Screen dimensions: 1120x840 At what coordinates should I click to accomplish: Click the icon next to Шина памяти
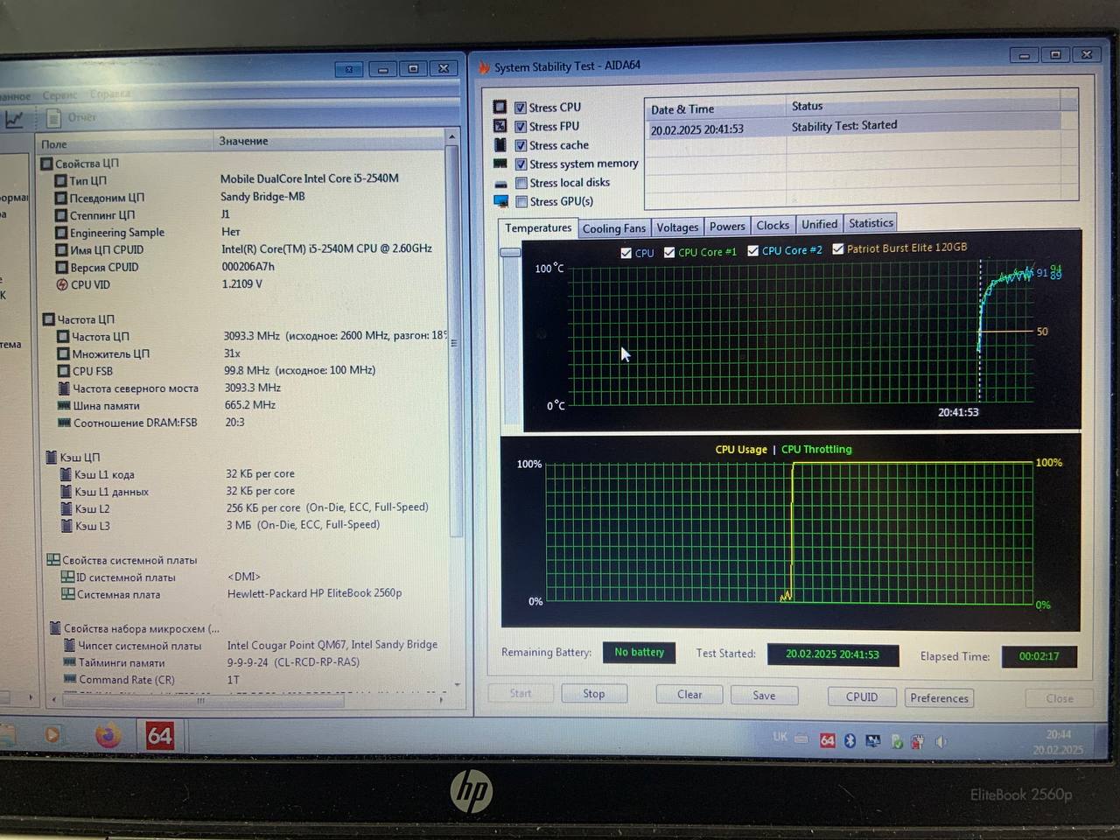[64, 405]
